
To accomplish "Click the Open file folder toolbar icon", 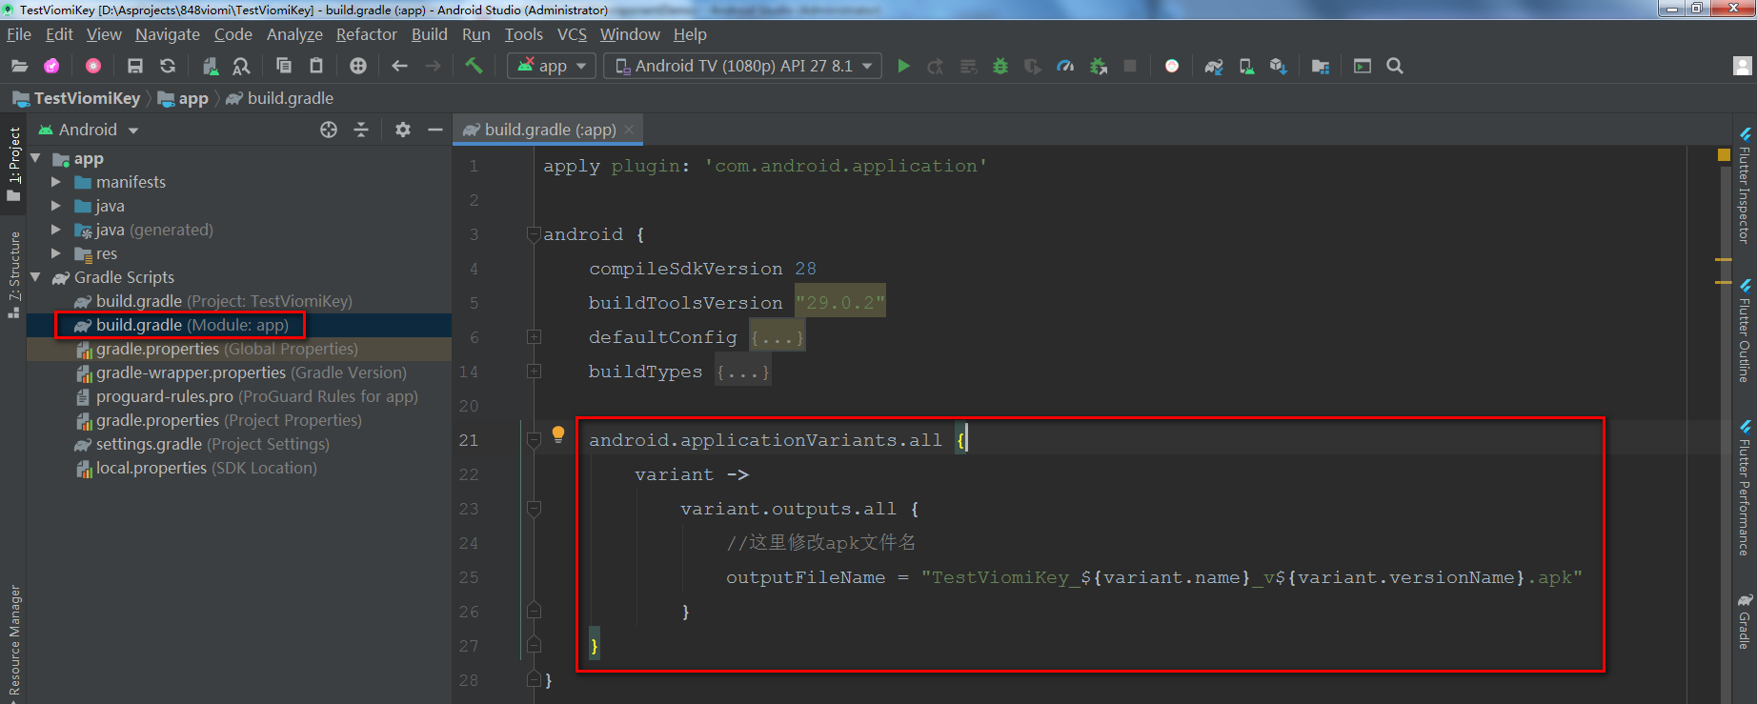I will (19, 66).
